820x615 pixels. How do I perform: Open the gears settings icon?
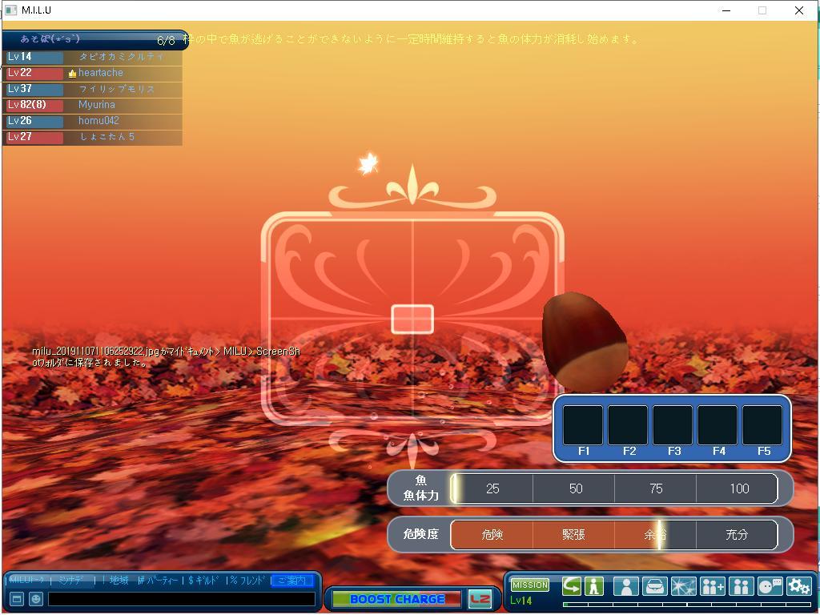(x=798, y=585)
